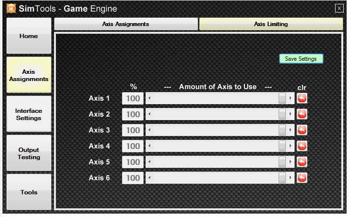This screenshot has height=217, width=350.
Task: Decrease Axis 2 using left scroll arrow
Action: pyautogui.click(x=149, y=114)
